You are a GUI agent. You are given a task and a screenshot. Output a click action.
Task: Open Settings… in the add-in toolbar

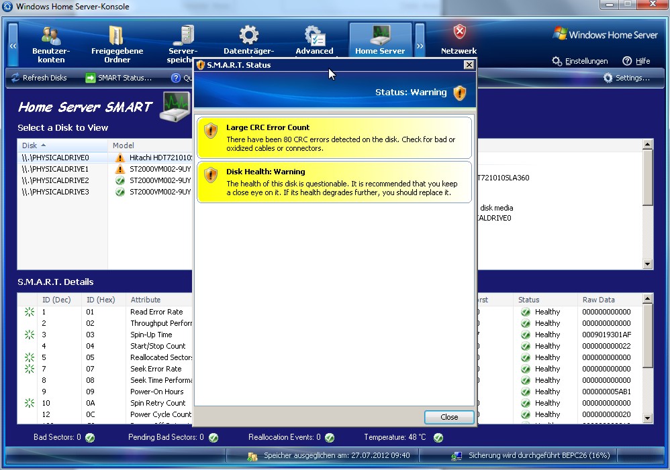[x=626, y=78]
